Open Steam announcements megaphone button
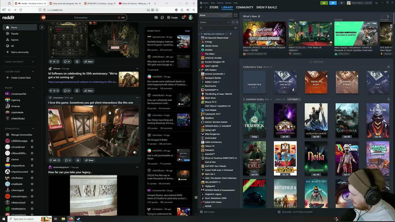Viewport: 395px width, 222px height. point(333,3)
